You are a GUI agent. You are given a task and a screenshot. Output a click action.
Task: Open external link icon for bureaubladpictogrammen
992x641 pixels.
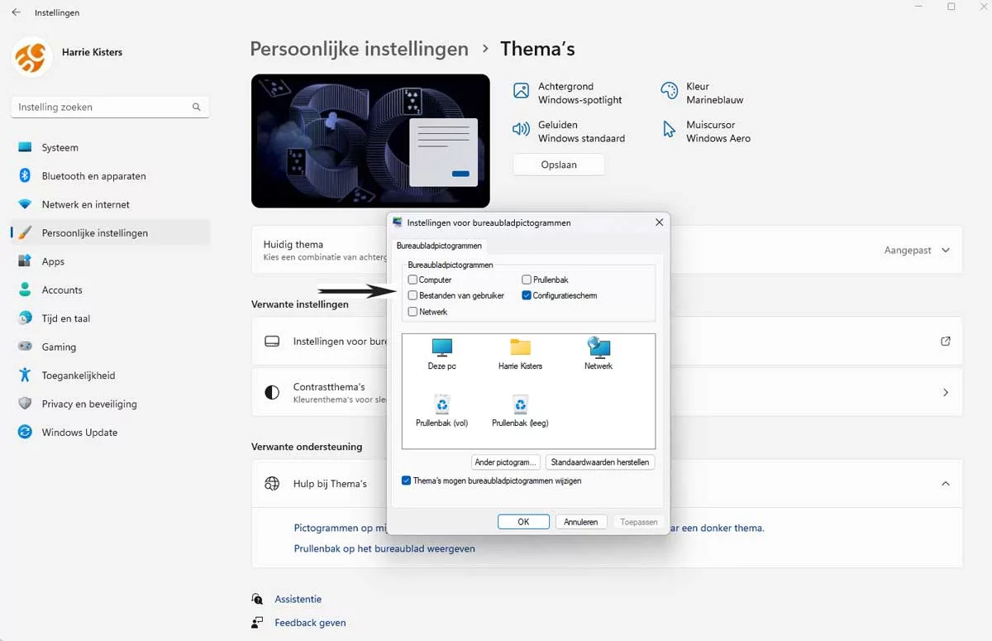946,341
